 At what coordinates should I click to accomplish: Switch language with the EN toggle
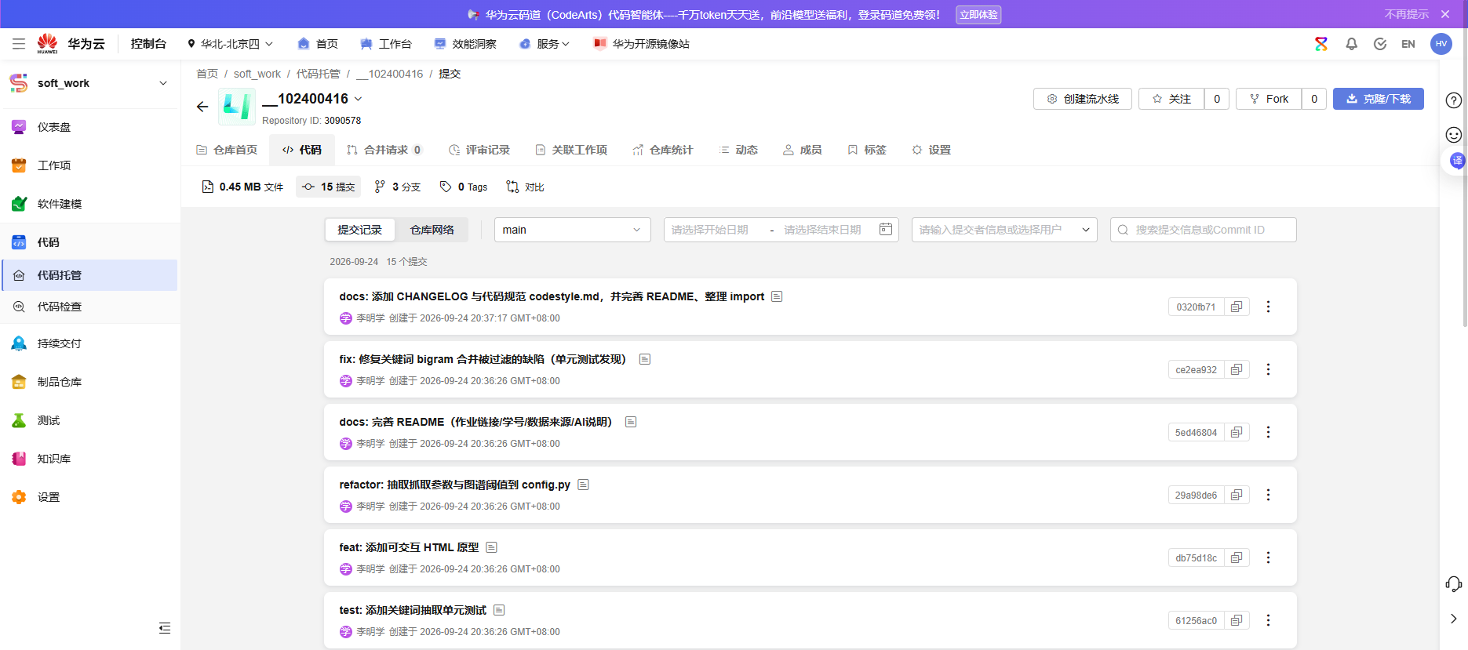[x=1408, y=44]
